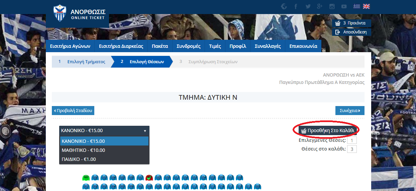The width and height of the screenshot is (416, 191).
Task: Switch language with the Greek flag
Action: pos(357,6)
